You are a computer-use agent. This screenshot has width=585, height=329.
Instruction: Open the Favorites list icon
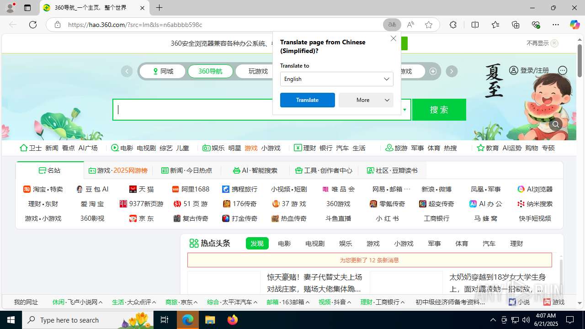click(495, 25)
